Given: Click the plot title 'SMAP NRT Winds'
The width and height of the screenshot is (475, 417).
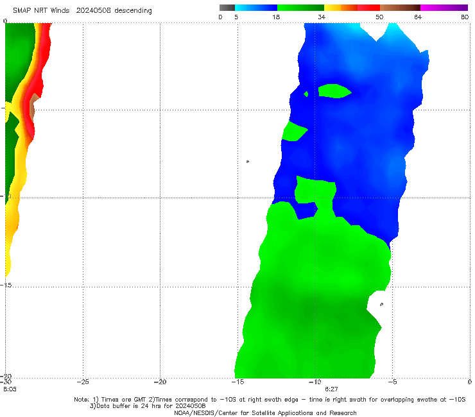Looking at the screenshot, I should coord(41,11).
